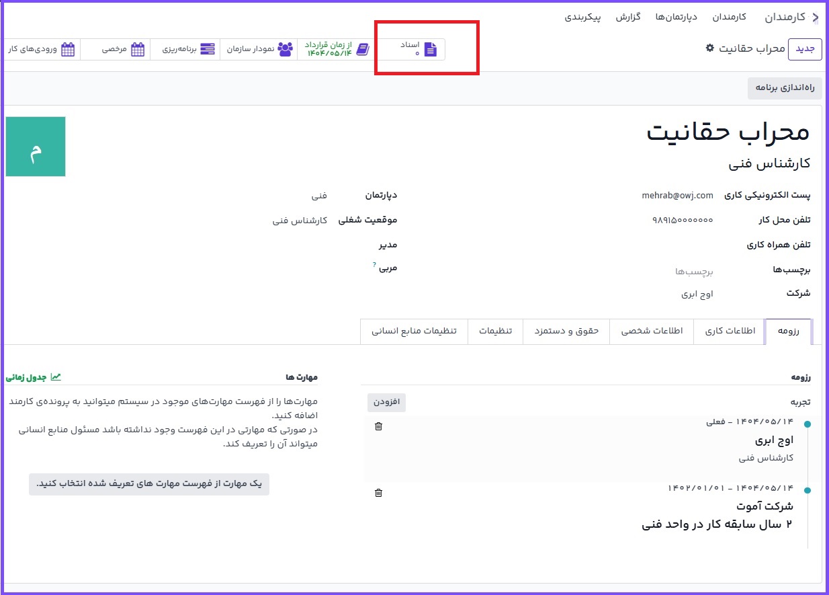This screenshot has height=595, width=829.
Task: Click the راه‌اندازی برنامه button
Action: pyautogui.click(x=785, y=88)
